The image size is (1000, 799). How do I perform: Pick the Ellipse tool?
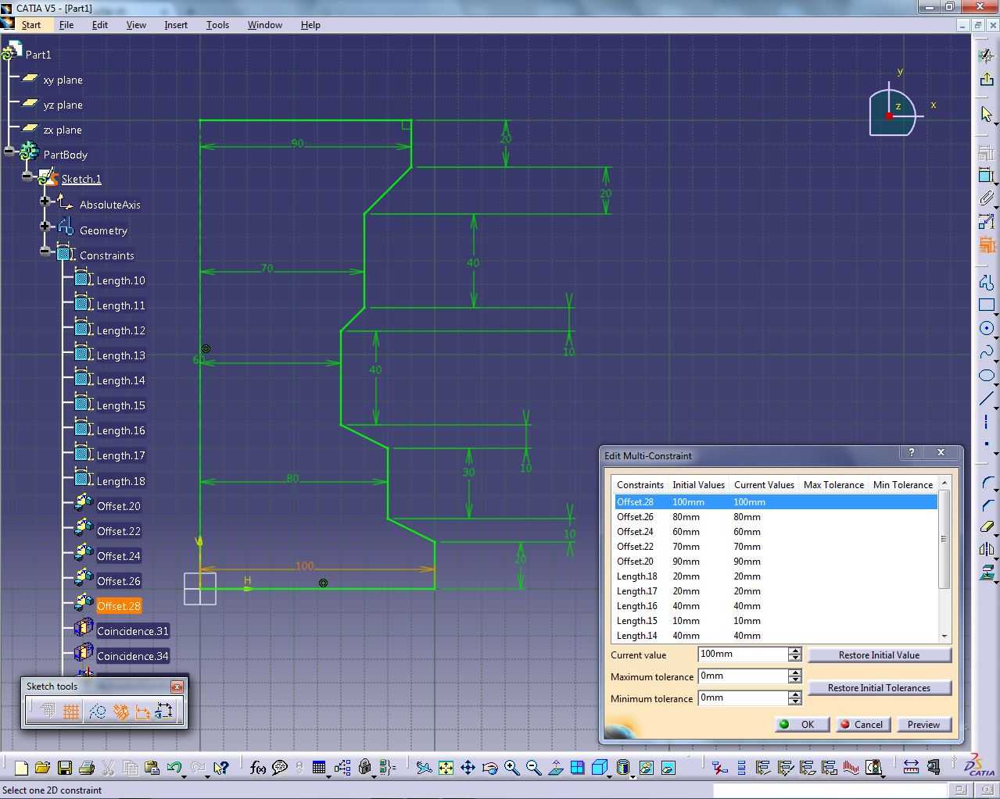[x=987, y=376]
